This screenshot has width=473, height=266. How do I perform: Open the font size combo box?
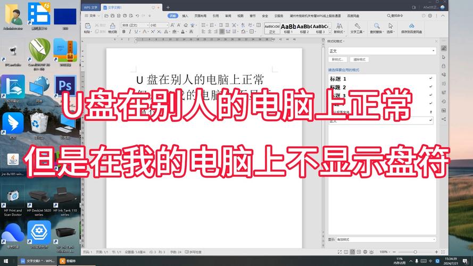(159, 25)
